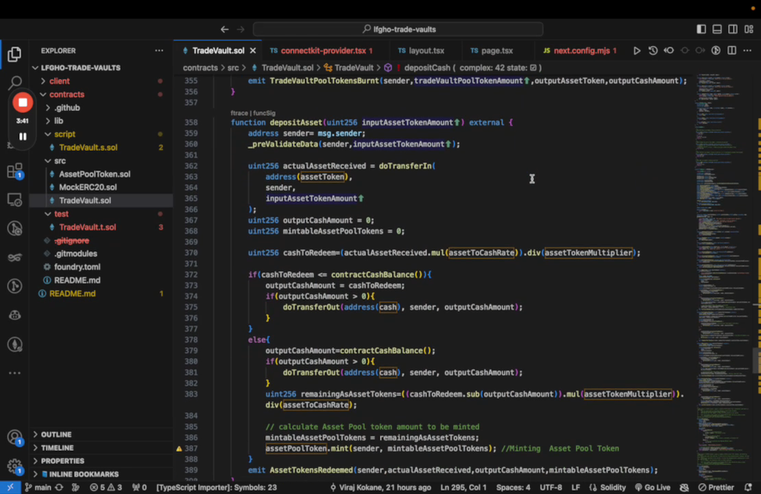
Task: Open the Remote Explorer monitor icon
Action: (x=14, y=200)
